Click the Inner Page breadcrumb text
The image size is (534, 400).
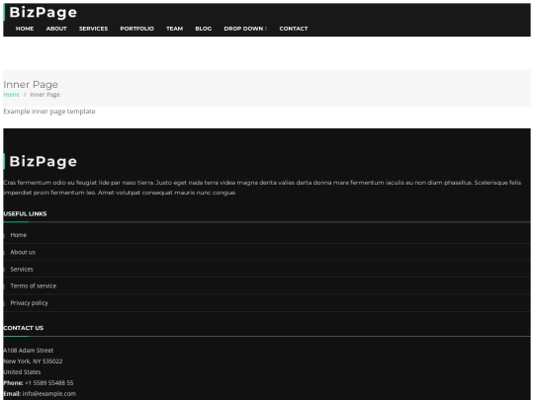click(x=44, y=95)
